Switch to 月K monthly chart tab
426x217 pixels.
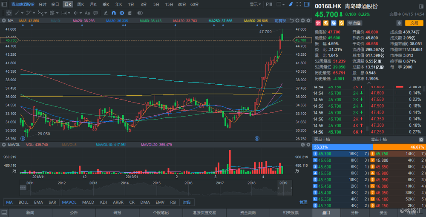click(93, 4)
